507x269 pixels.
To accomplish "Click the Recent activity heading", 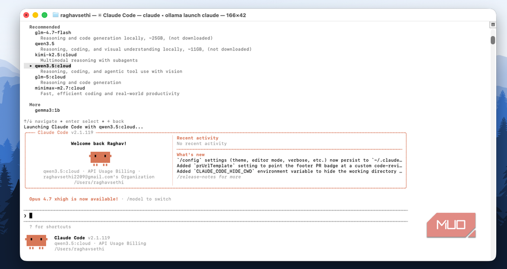I will tap(198, 138).
